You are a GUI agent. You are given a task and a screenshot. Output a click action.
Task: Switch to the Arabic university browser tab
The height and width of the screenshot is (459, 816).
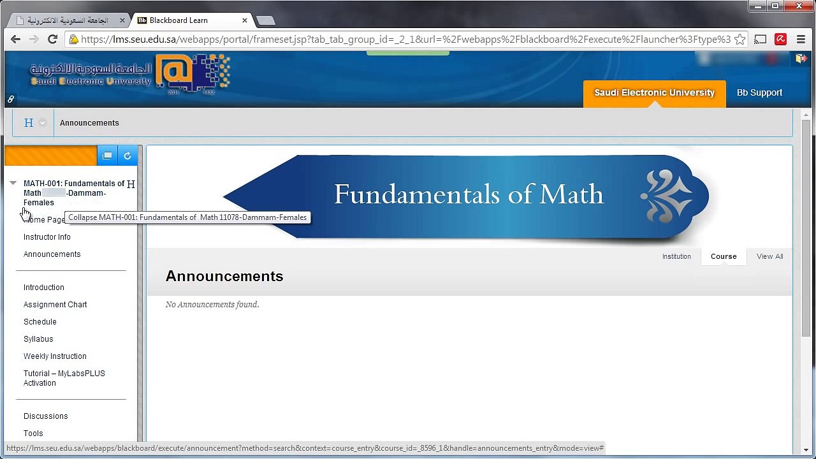68,20
